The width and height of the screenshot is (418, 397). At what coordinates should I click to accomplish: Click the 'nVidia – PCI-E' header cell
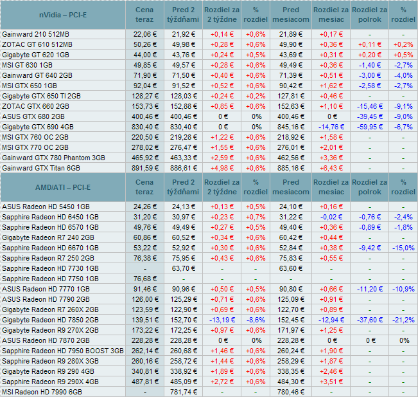tap(63, 15)
